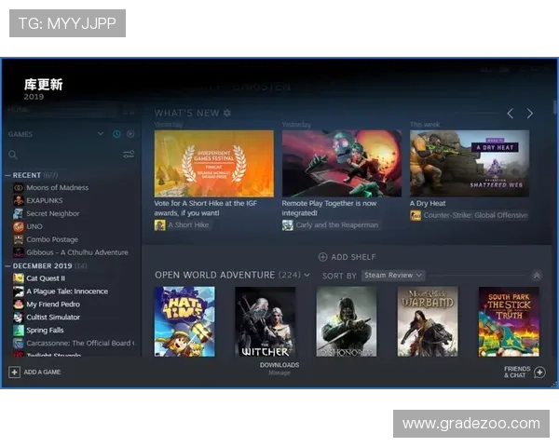This screenshot has height=447, width=559.
Task: Go to previous What's New items arrow
Action: click(x=511, y=114)
